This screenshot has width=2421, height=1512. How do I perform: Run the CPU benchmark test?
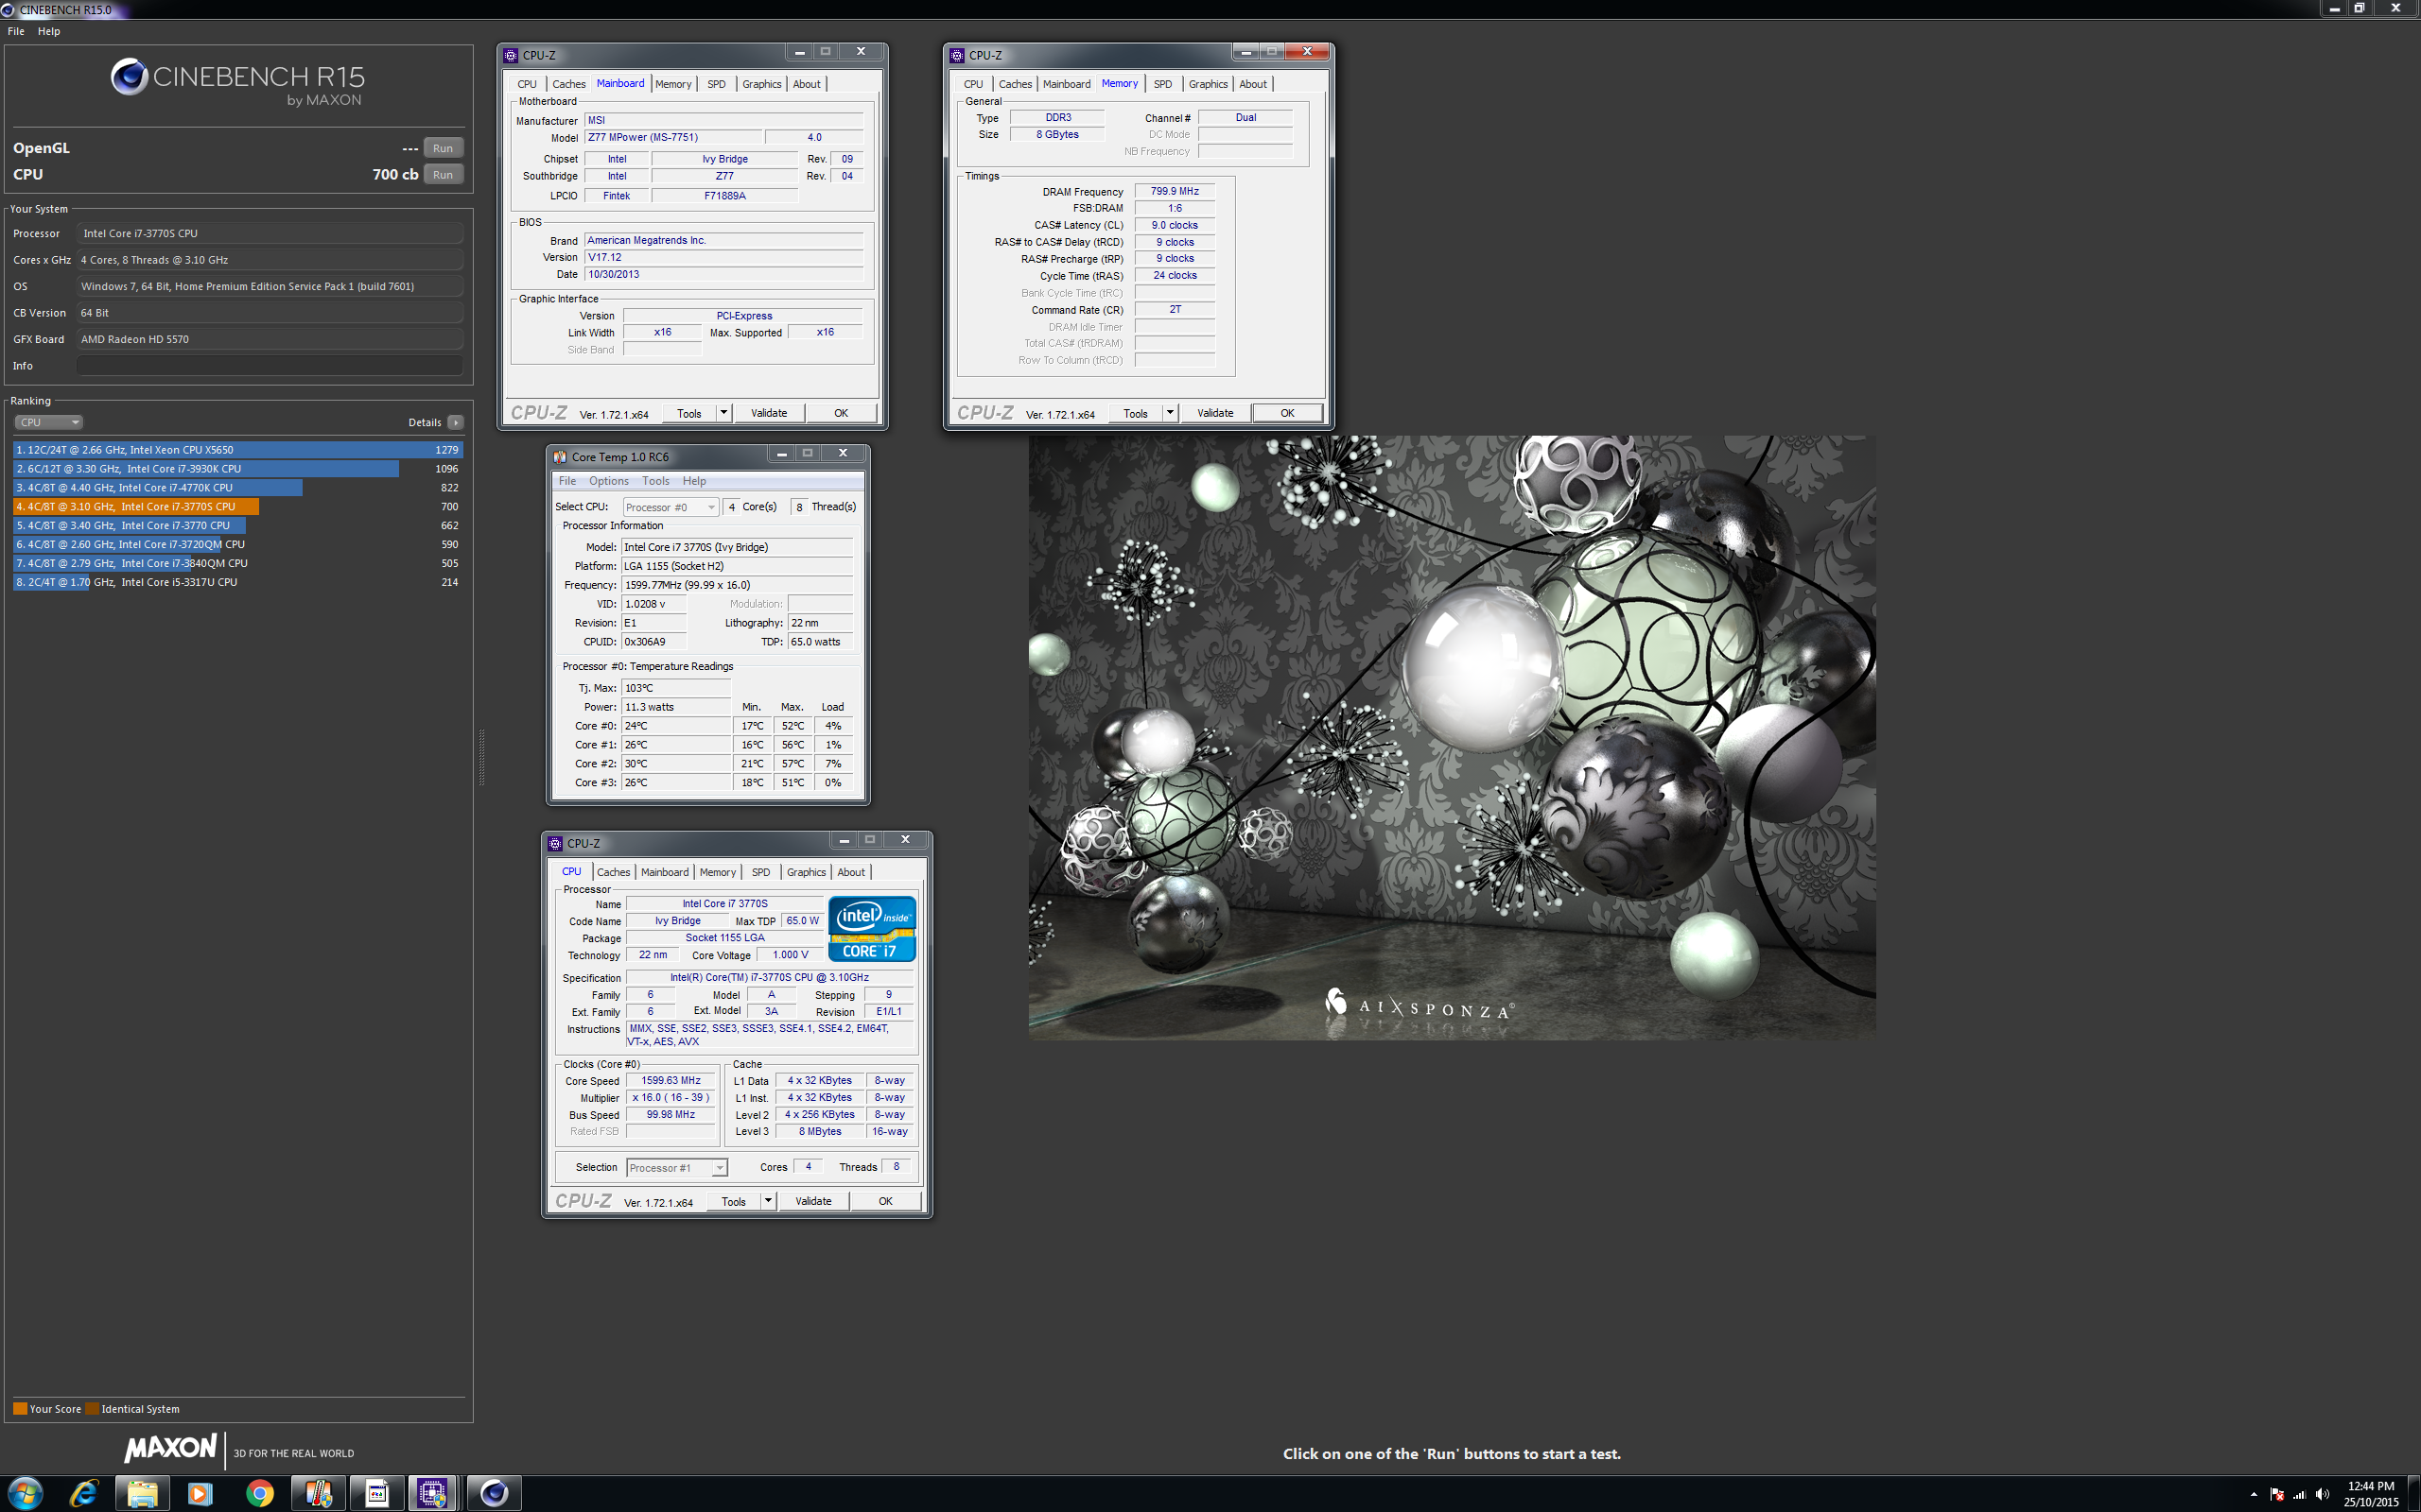[x=444, y=174]
